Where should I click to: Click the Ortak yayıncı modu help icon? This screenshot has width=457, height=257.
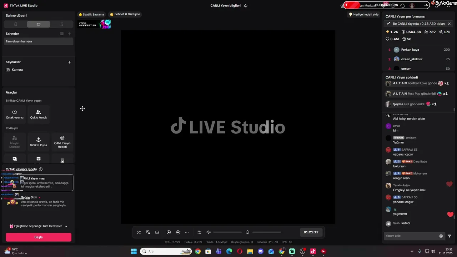(x=41, y=169)
